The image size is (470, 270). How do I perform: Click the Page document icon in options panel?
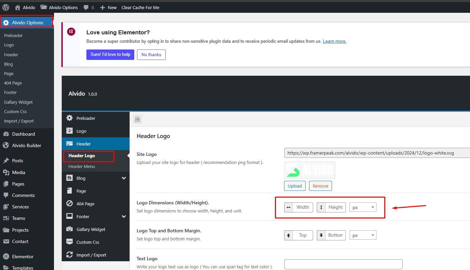pos(70,191)
